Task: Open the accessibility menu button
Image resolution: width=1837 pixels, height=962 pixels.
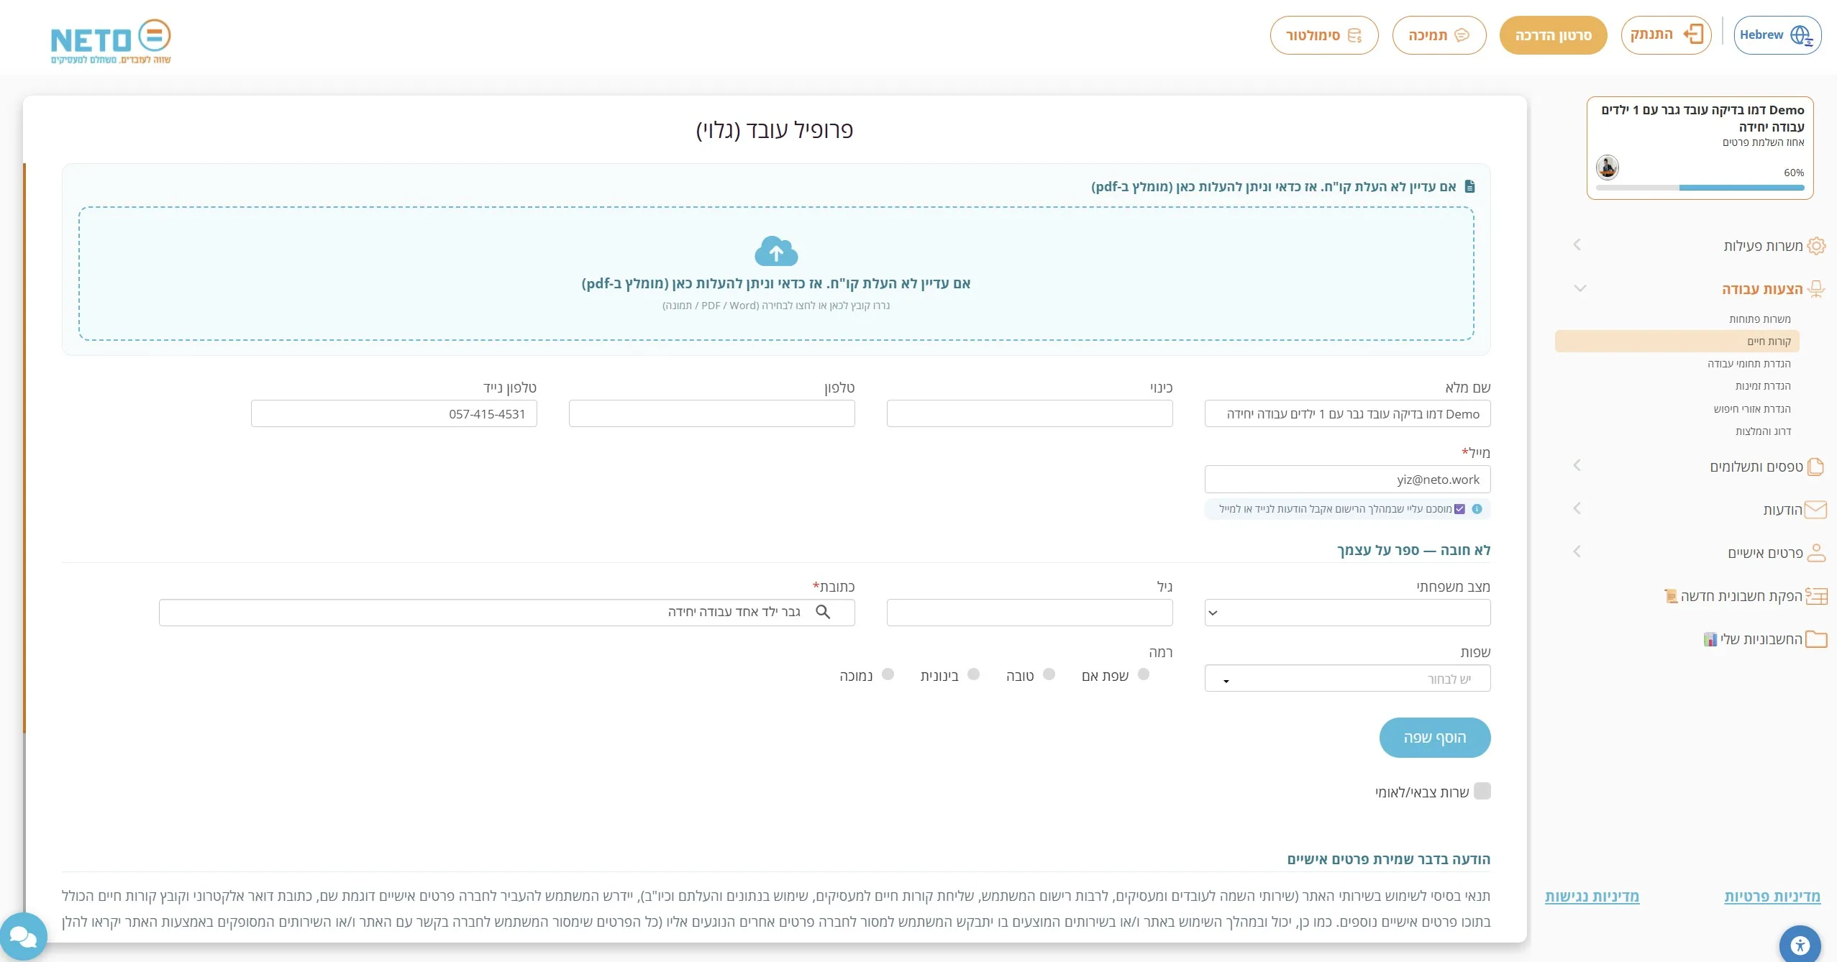Action: pos(1800,945)
